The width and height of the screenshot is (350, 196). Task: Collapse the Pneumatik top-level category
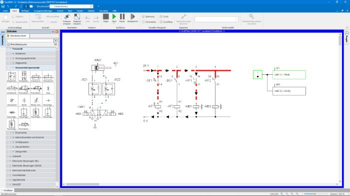pos(10,49)
